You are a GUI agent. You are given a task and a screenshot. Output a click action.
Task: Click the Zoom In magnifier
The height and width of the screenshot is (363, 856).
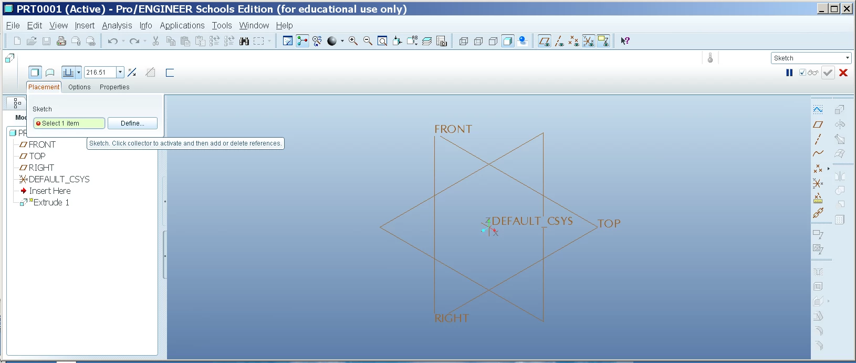pyautogui.click(x=353, y=41)
